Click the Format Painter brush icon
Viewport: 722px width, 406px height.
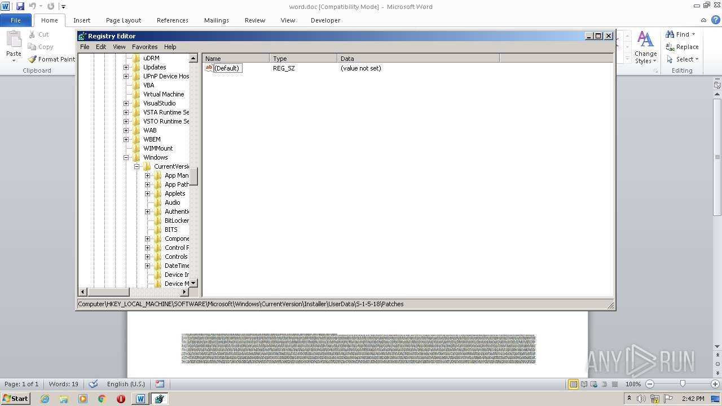33,59
